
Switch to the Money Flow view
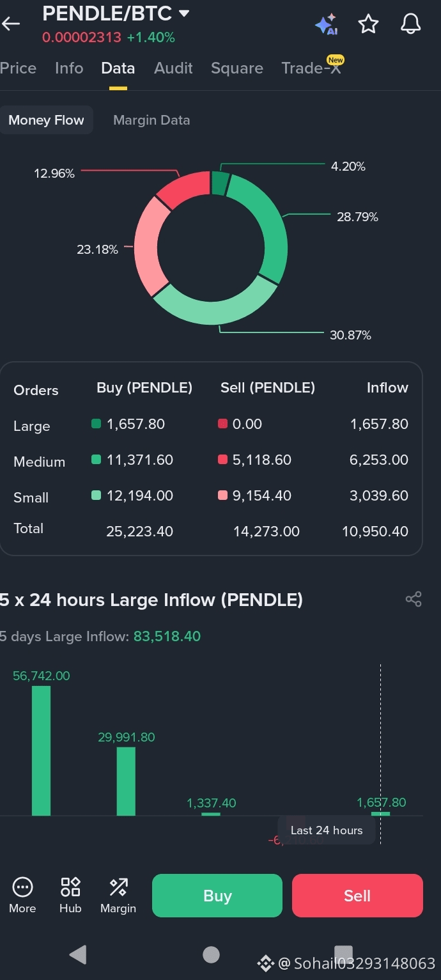pyautogui.click(x=46, y=120)
